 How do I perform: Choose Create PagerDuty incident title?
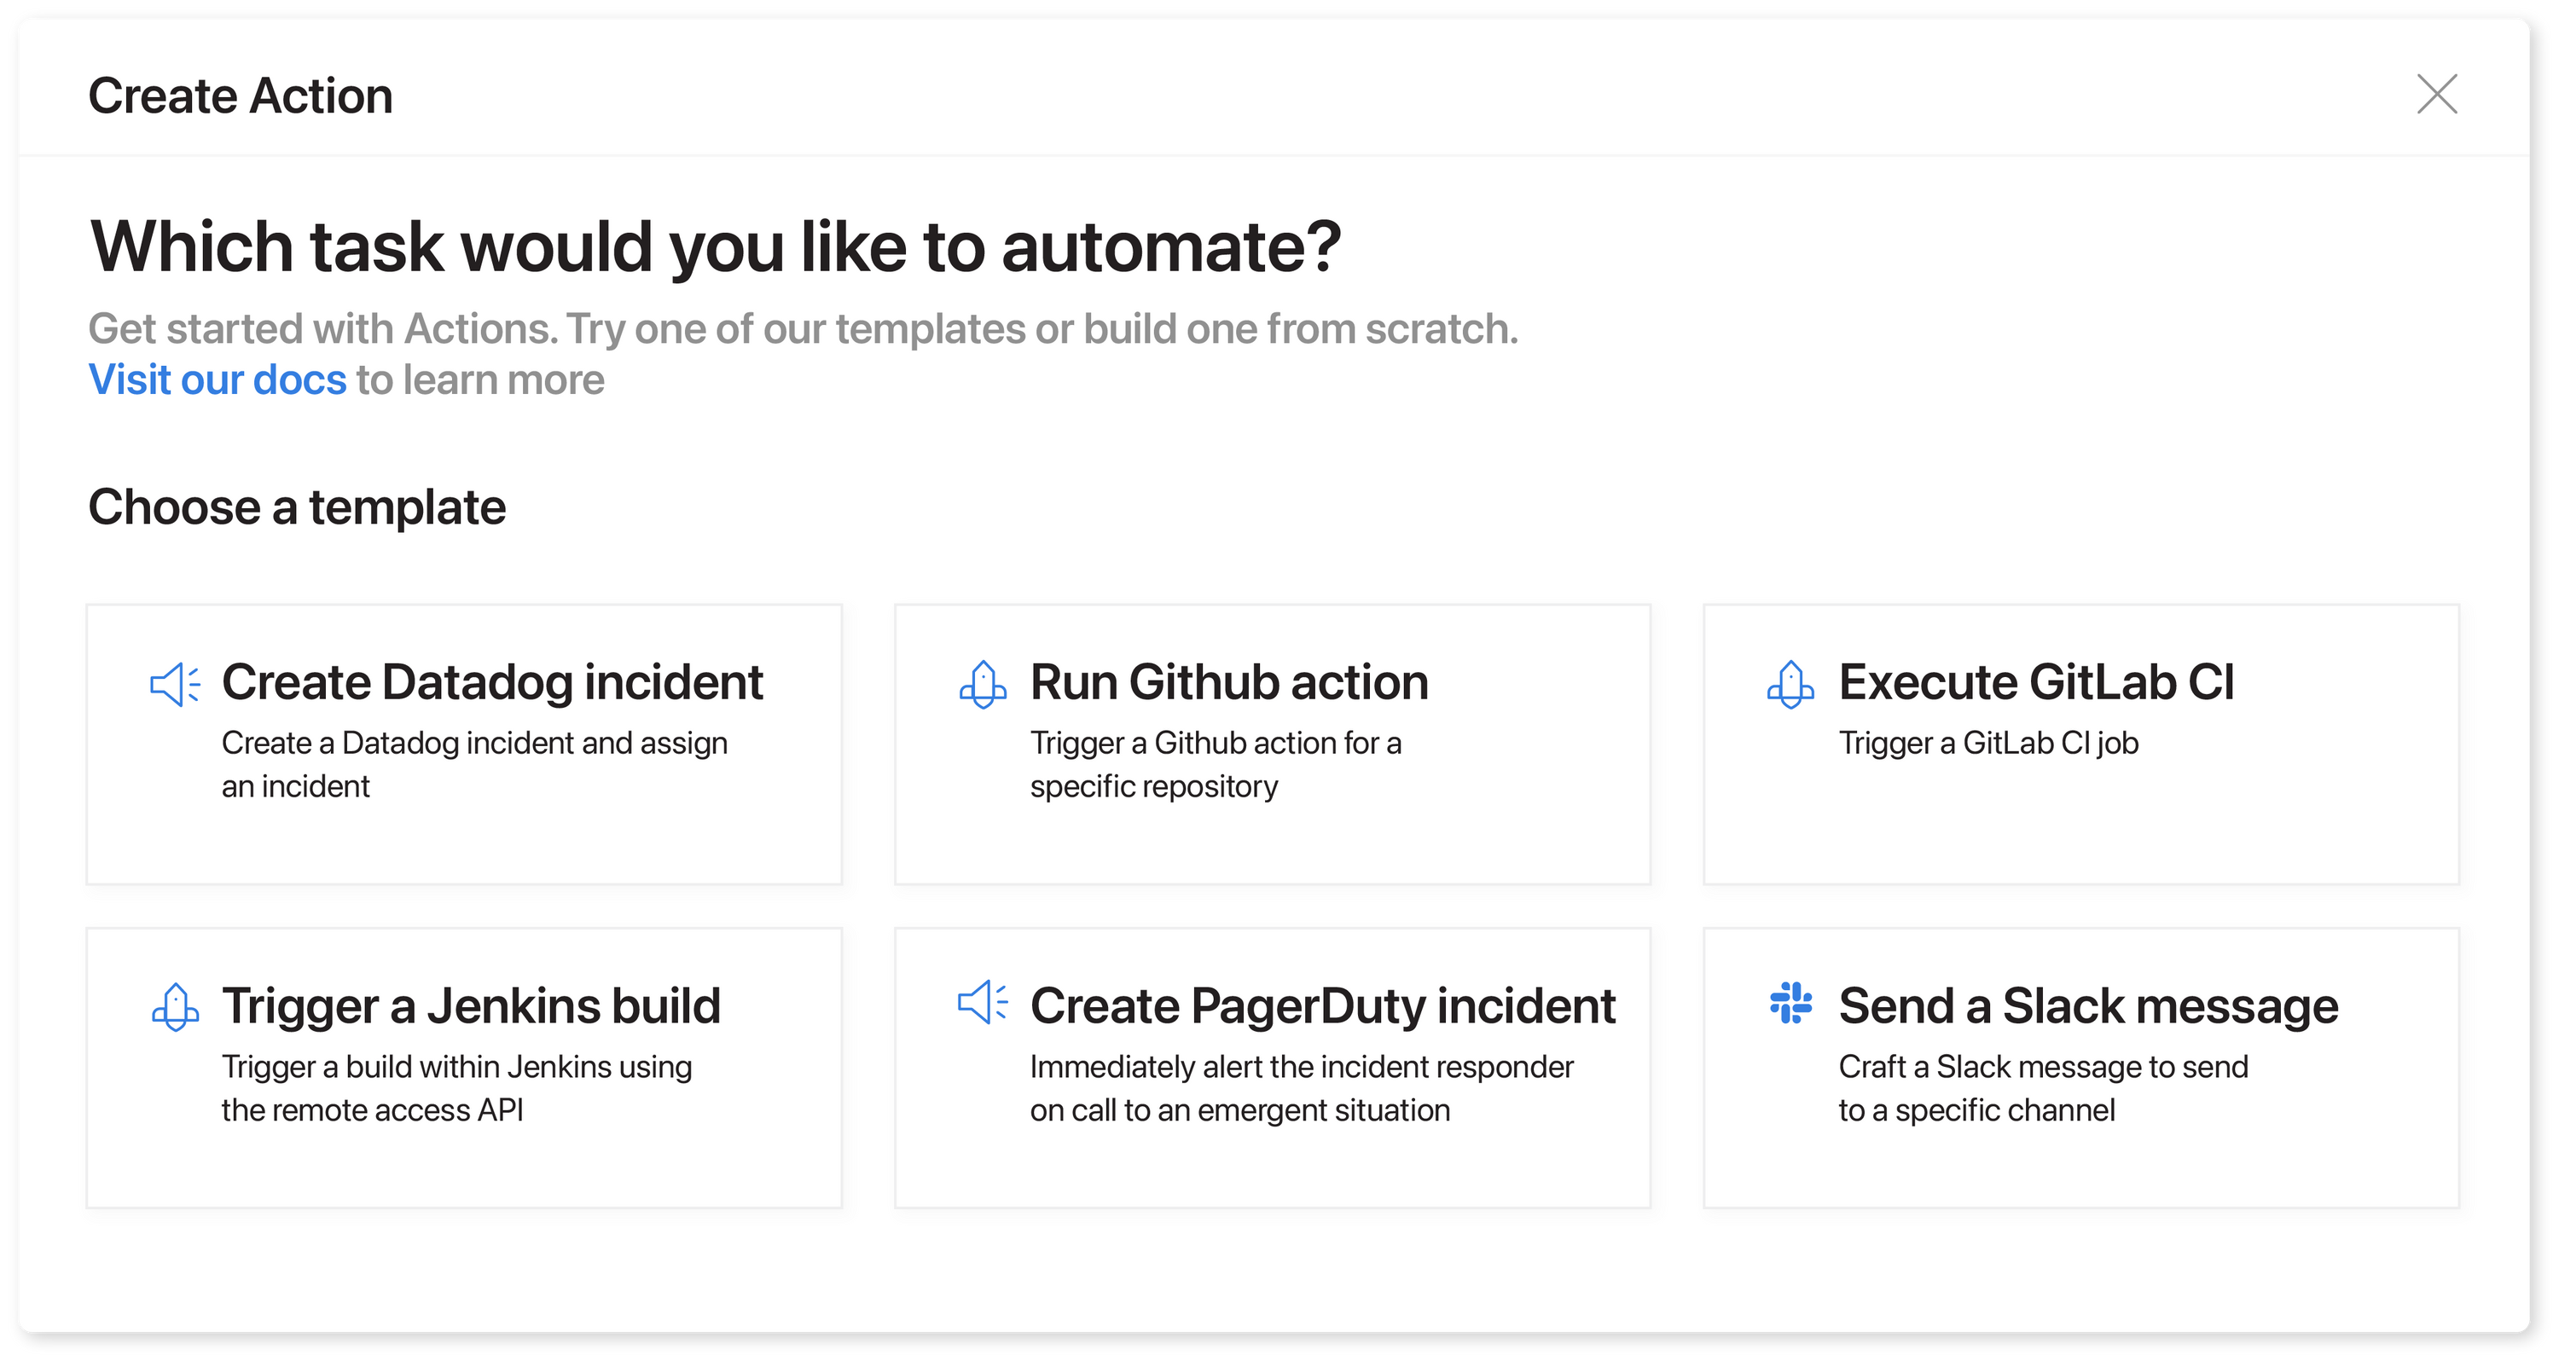point(1322,1005)
